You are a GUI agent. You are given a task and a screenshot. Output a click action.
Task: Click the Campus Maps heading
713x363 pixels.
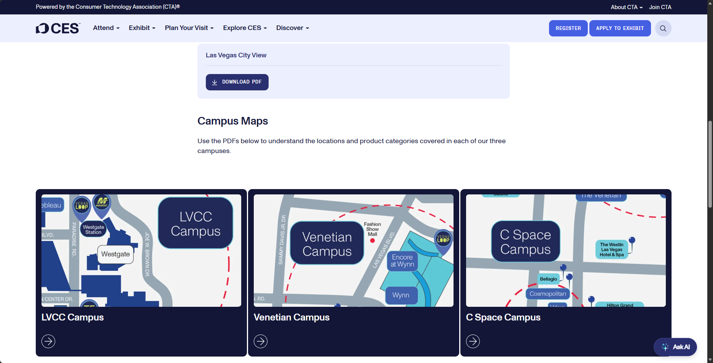click(232, 121)
